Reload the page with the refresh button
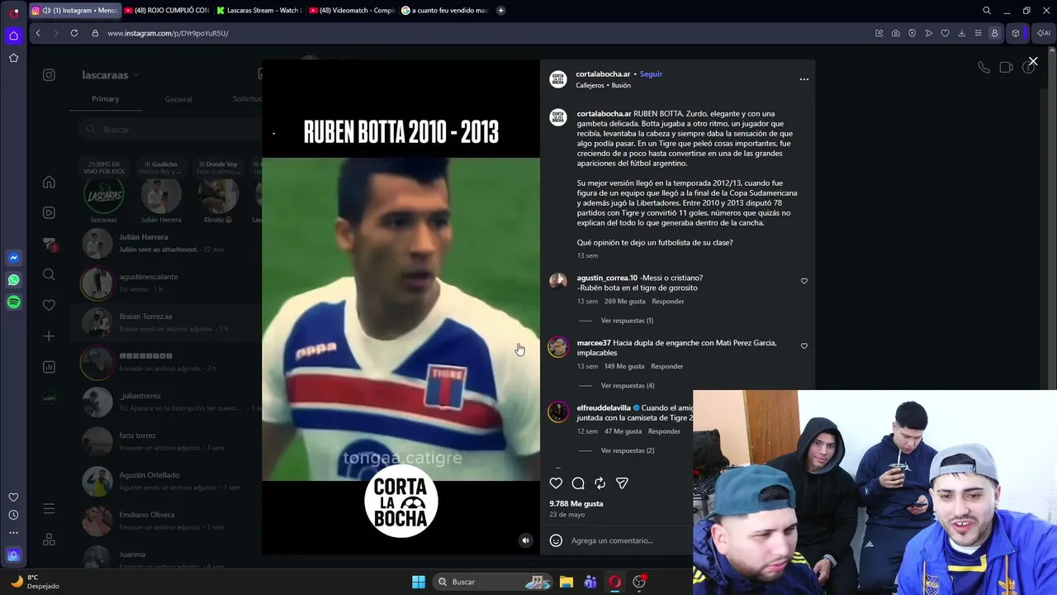Screen dimensions: 1057x595 point(74,33)
